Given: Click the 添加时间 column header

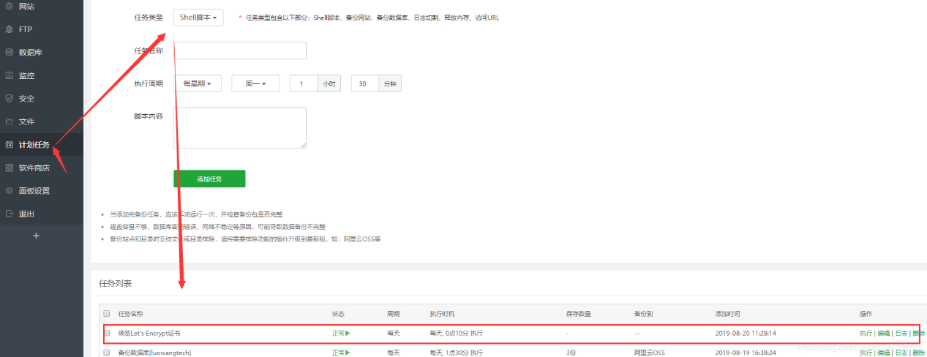Looking at the screenshot, I should [727, 314].
